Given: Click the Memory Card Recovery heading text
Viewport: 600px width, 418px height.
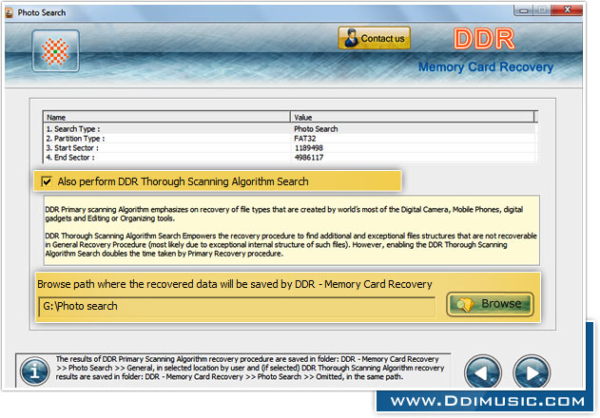Looking at the screenshot, I should click(x=486, y=66).
